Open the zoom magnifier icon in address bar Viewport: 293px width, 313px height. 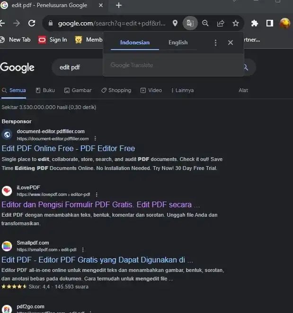pos(205,23)
